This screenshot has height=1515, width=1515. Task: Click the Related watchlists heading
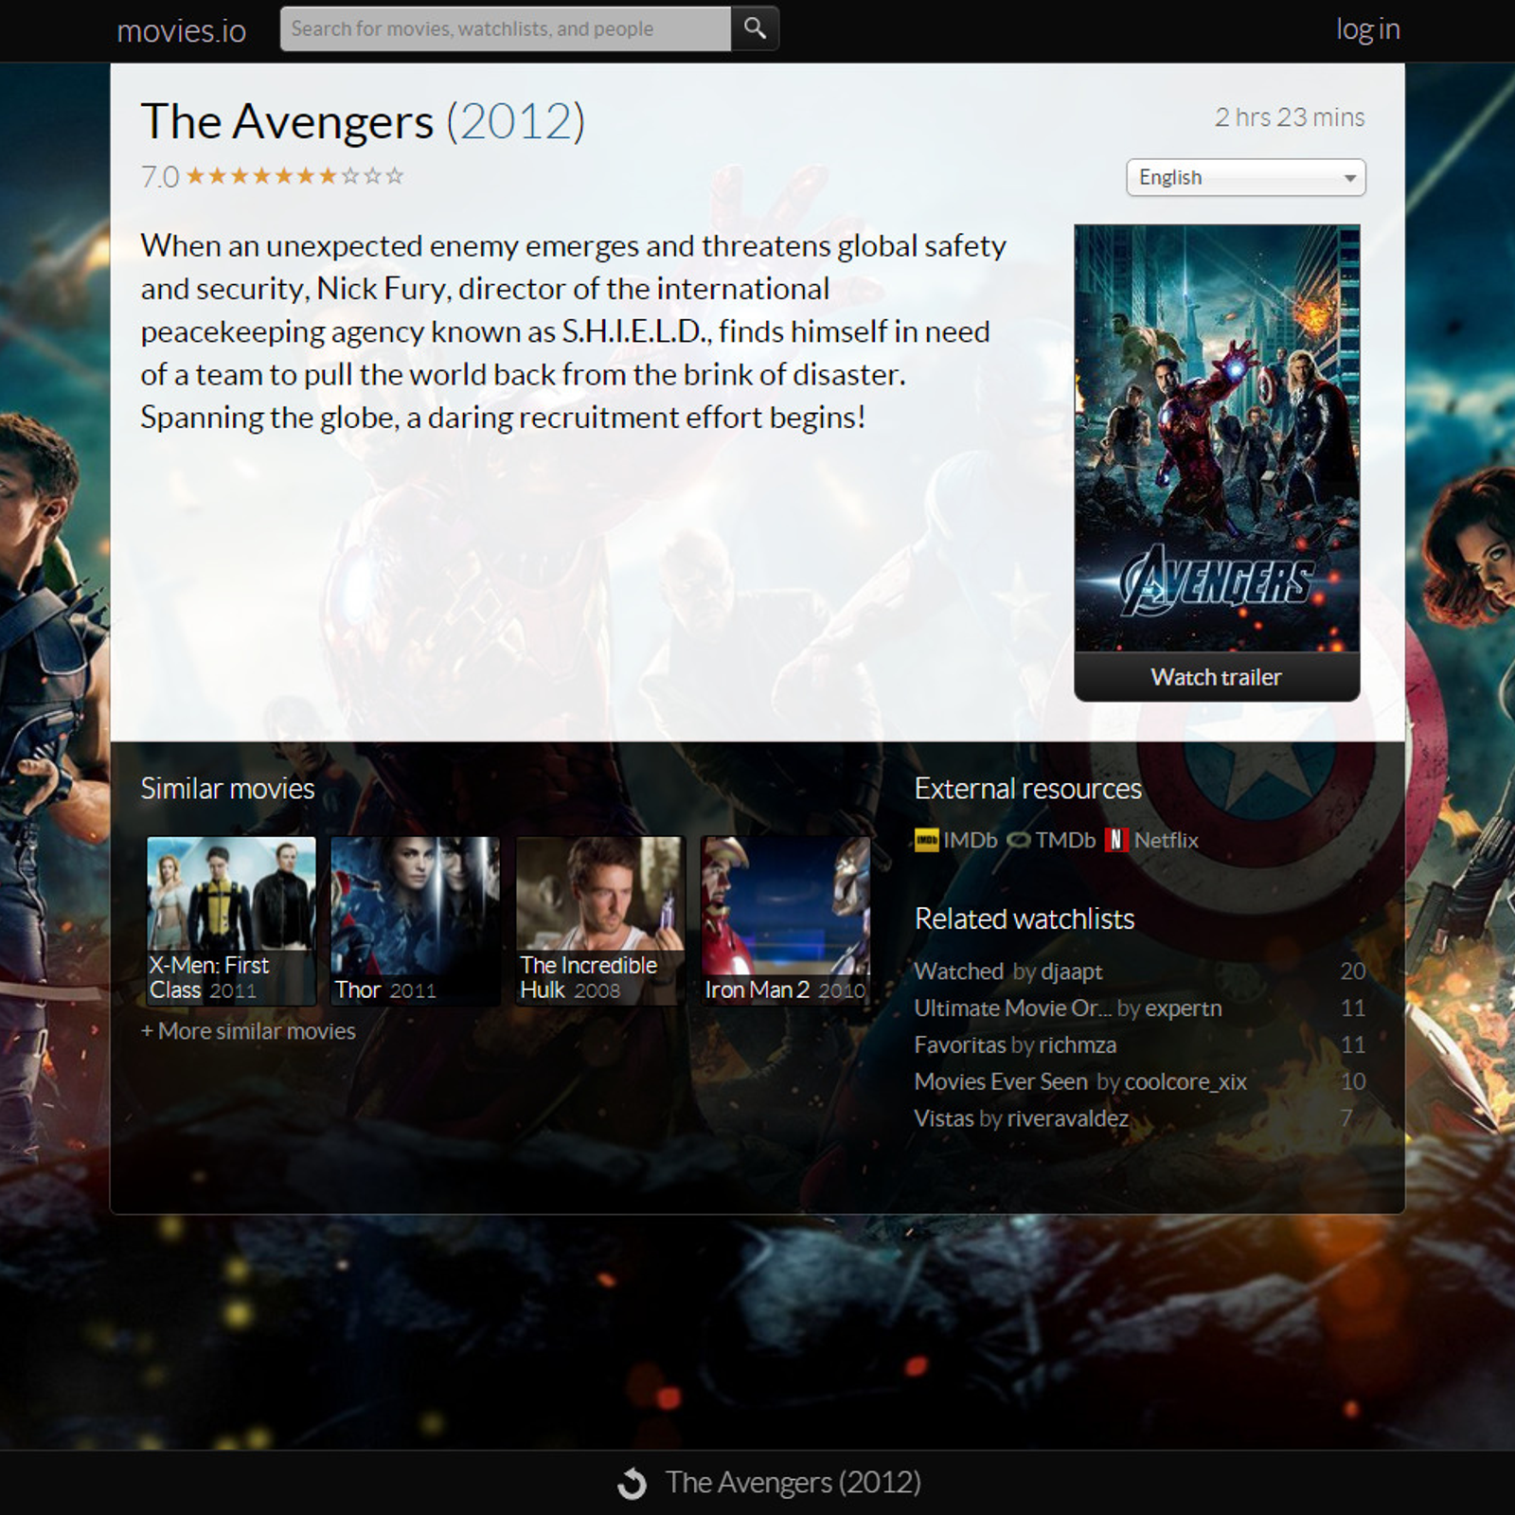point(1025,919)
